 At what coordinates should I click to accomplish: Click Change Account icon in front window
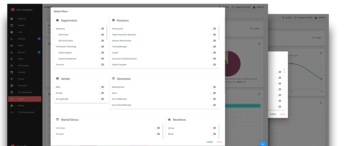pyautogui.click(x=233, y=7)
